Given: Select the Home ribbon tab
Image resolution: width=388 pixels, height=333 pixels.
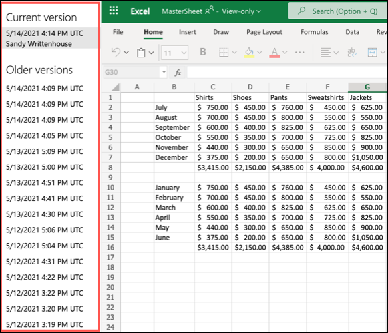Looking at the screenshot, I should tap(153, 32).
